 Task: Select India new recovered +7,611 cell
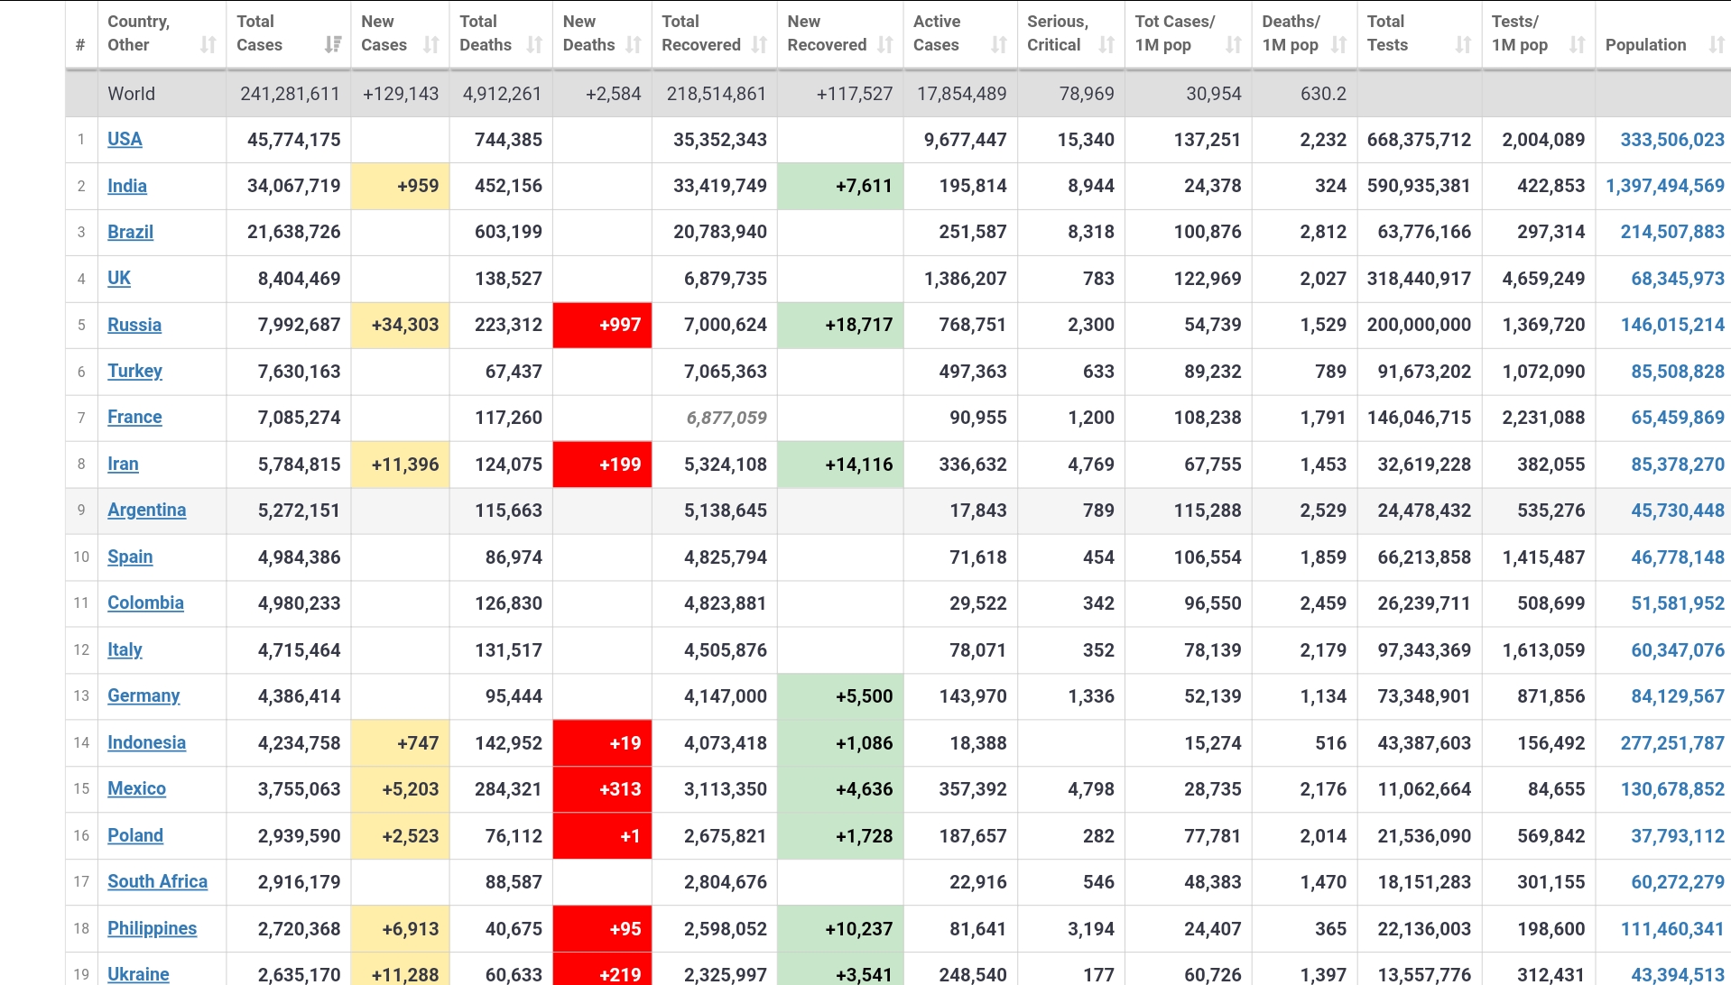click(840, 186)
